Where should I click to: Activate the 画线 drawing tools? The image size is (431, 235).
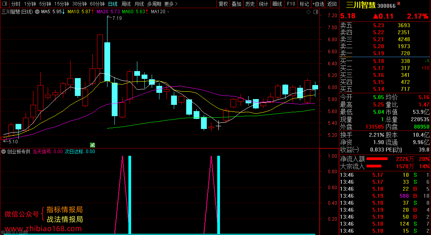click(277, 4)
